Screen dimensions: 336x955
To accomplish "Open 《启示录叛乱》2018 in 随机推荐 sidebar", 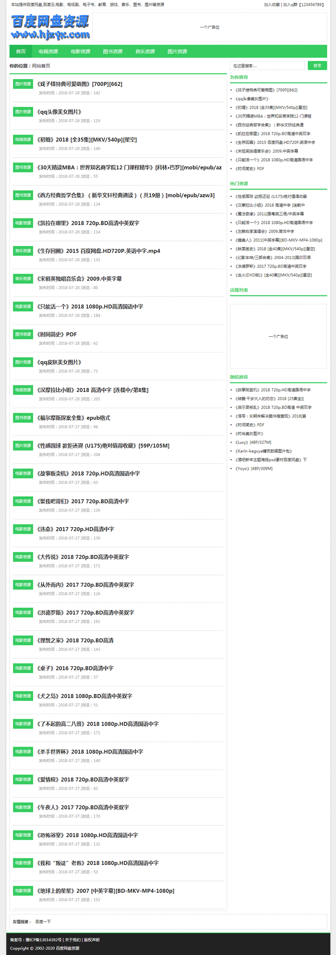I will pyautogui.click(x=273, y=408).
